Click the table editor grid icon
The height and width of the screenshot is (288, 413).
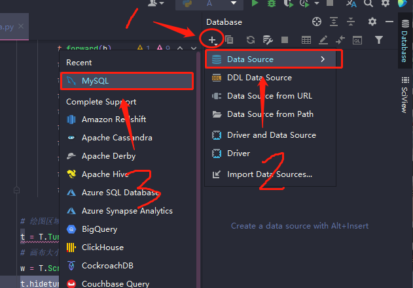pos(306,40)
